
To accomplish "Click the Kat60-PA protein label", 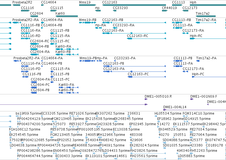I will 66,85.
